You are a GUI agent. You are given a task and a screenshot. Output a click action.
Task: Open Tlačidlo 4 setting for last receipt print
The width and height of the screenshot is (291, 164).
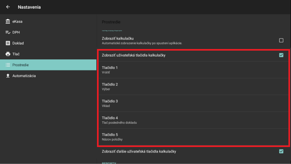pyautogui.click(x=193, y=120)
